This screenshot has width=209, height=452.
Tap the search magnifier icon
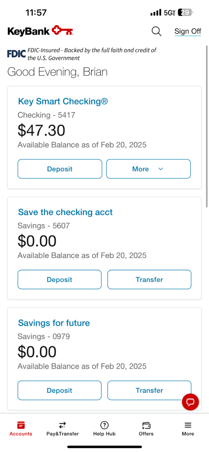coord(156,31)
